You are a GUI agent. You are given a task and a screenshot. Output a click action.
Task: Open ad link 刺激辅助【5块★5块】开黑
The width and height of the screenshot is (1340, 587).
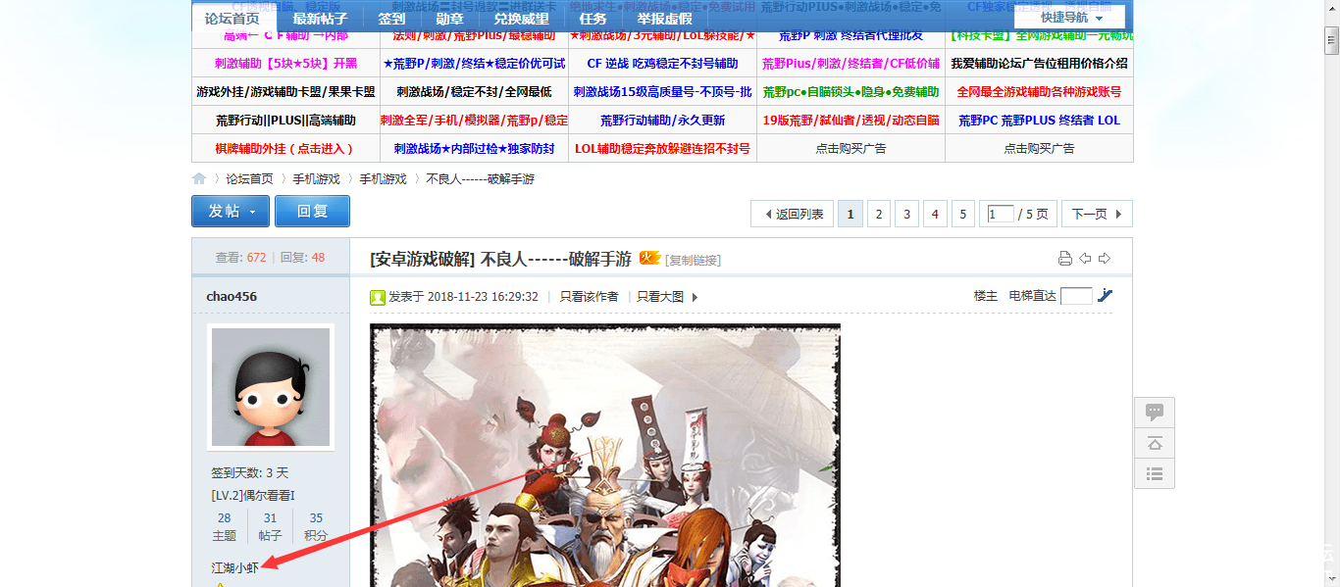[285, 64]
